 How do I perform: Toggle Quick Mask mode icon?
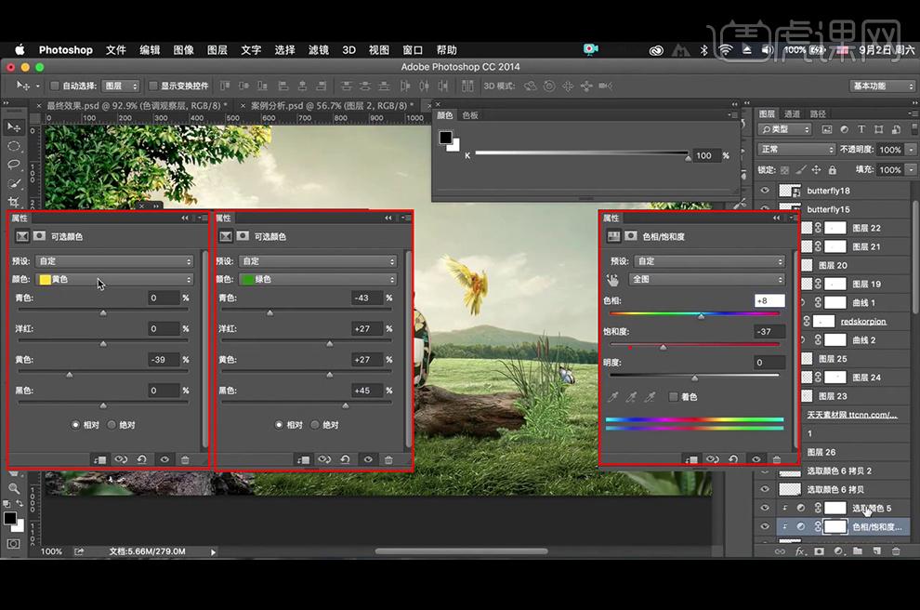click(x=13, y=544)
